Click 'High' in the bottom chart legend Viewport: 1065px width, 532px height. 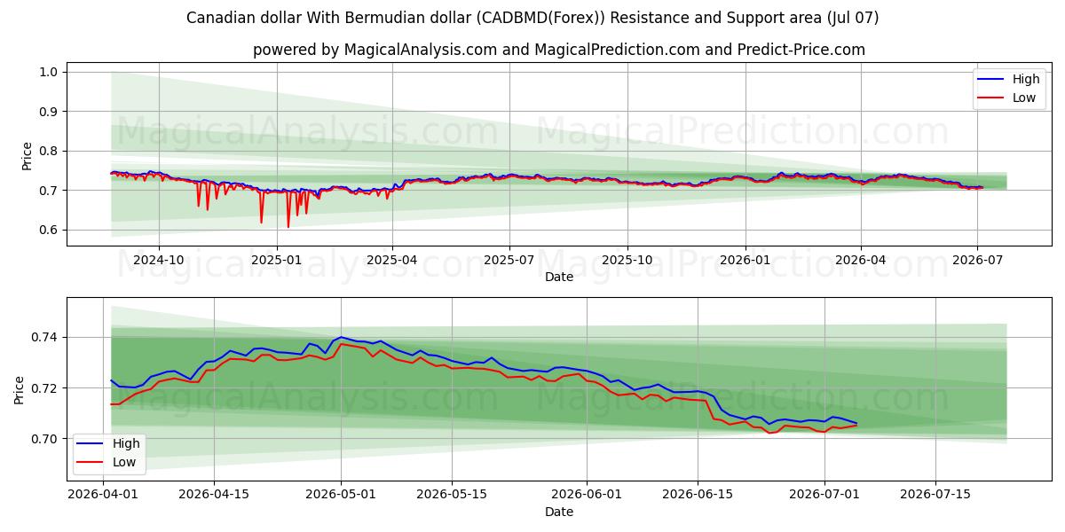coord(127,443)
